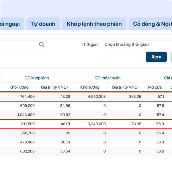172x172 pixels.
Task: Select the 3,340,000 negotiated volume cell
Action: [97, 124]
